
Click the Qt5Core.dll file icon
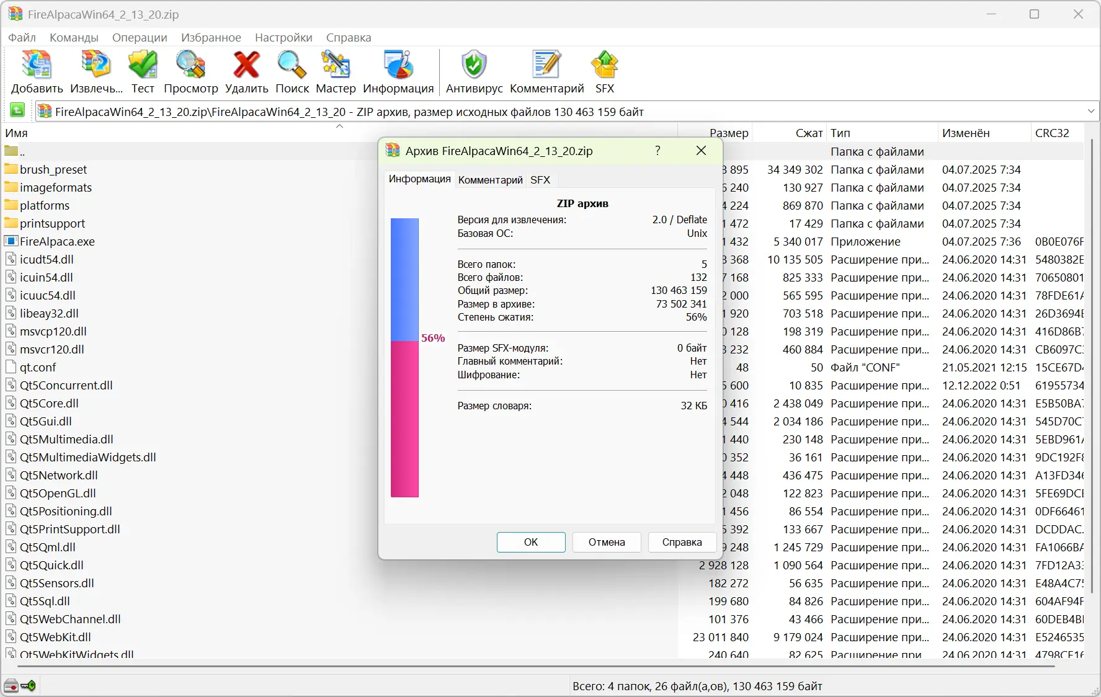tap(11, 403)
